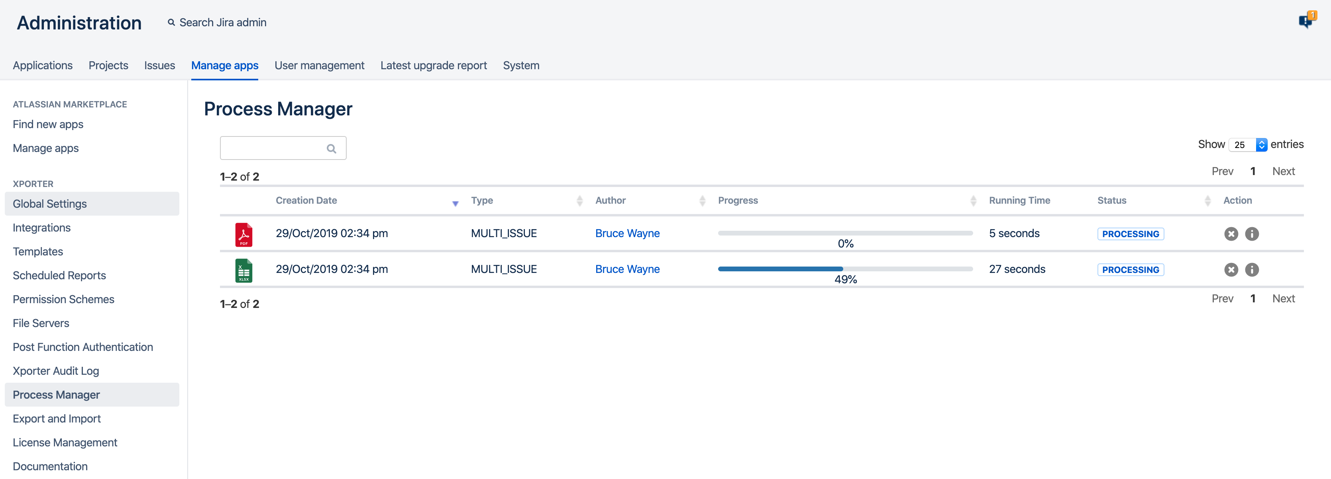Click the Process Manager search field
This screenshot has width=1331, height=479.
click(274, 148)
